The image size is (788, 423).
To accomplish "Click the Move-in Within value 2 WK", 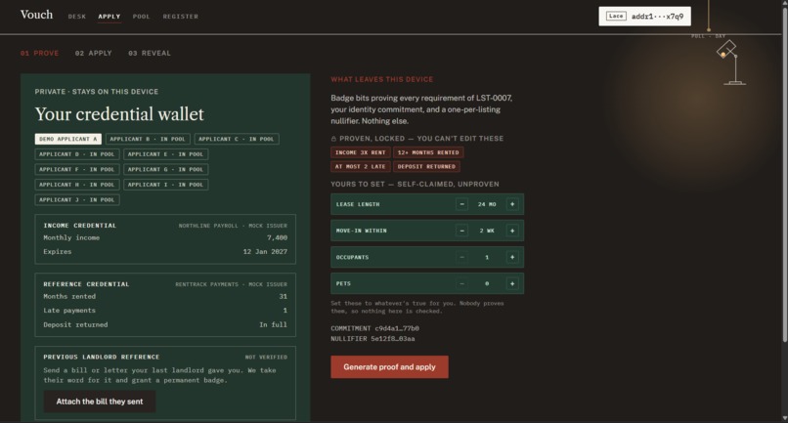I will [x=487, y=231].
